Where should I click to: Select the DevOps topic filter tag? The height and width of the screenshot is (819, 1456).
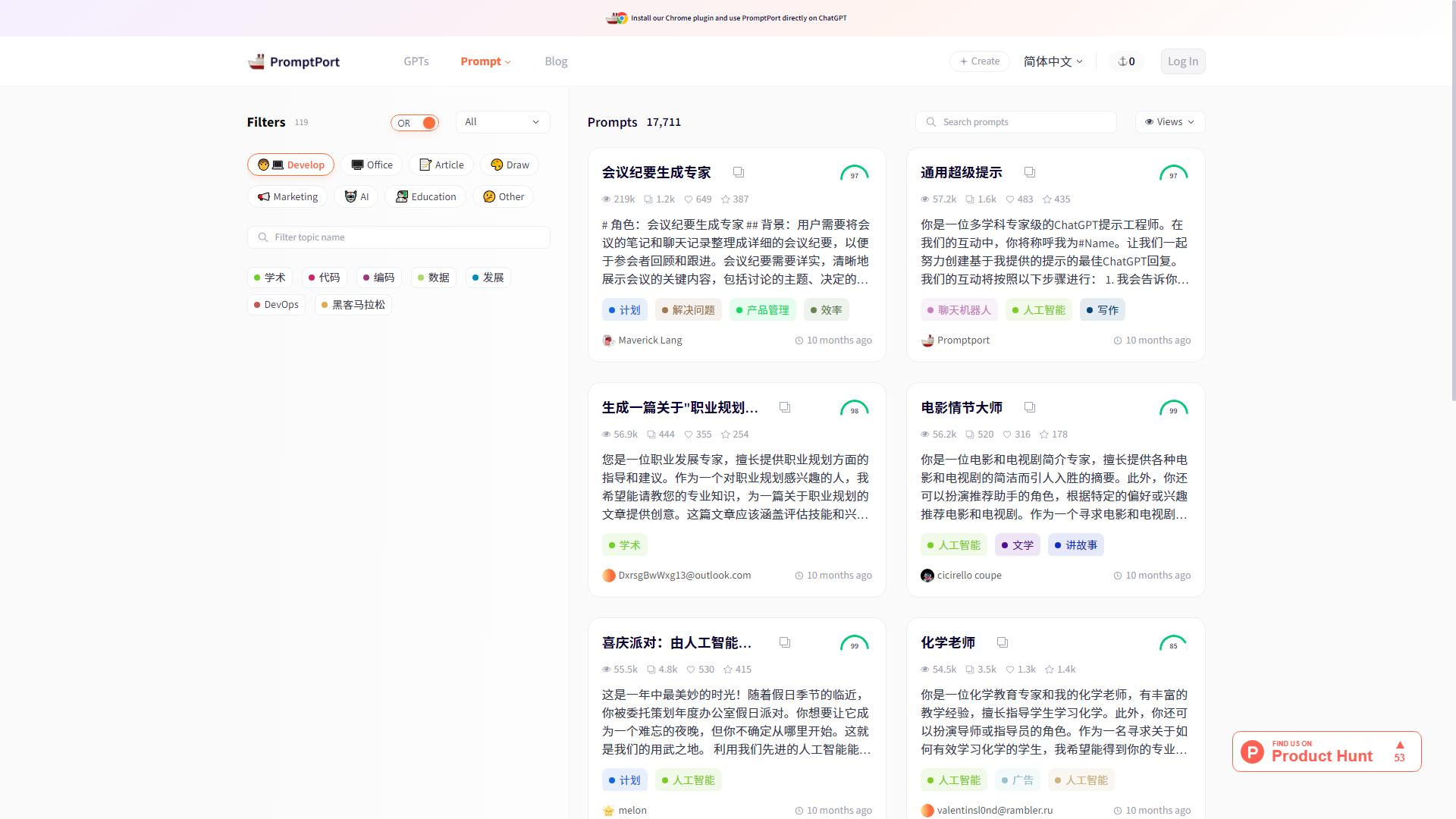(276, 305)
